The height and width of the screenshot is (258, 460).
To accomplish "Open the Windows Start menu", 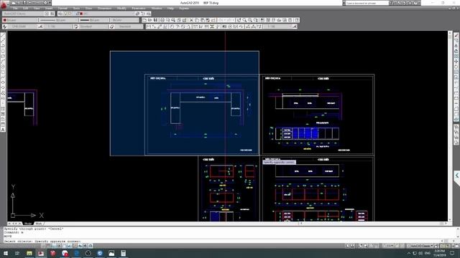I will click(6, 253).
